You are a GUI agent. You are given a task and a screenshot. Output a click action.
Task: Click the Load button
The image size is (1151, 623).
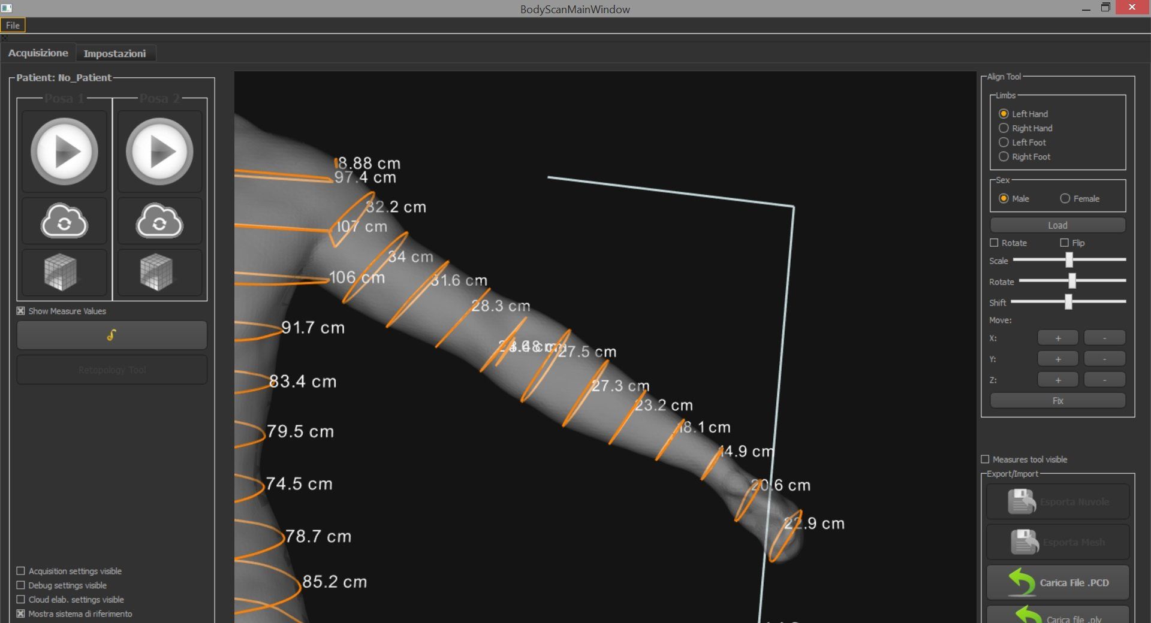1057,225
